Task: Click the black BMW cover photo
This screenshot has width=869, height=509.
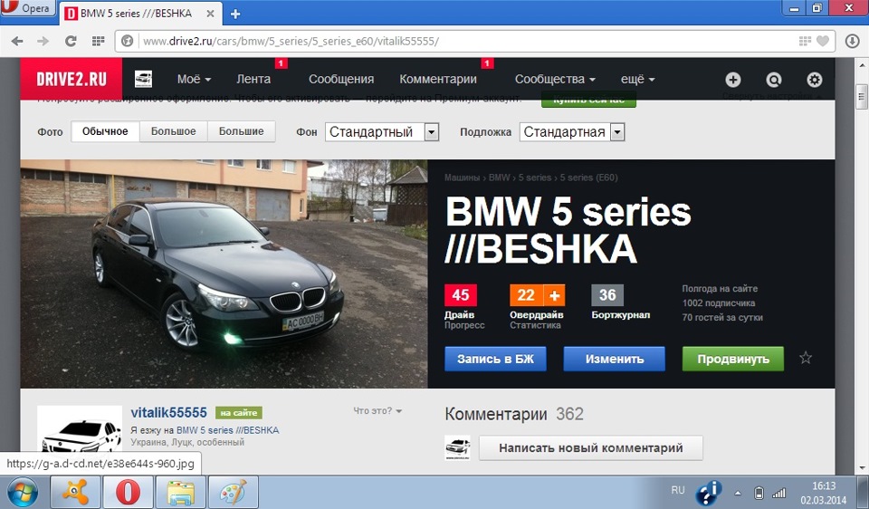Action: tap(224, 274)
